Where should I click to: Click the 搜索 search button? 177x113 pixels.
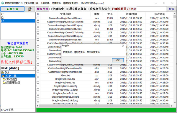[x=171, y=9]
